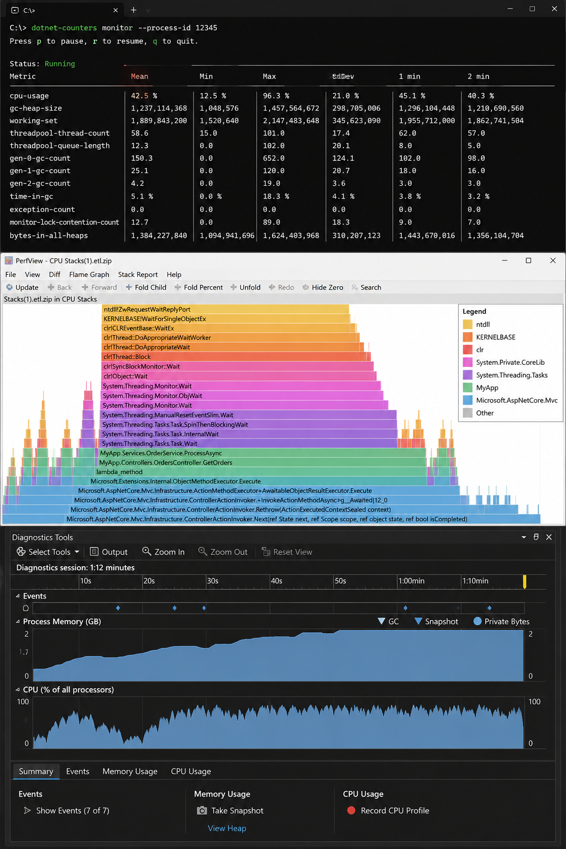This screenshot has width=566, height=849.
Task: Collapse the Events section
Action: (x=18, y=596)
